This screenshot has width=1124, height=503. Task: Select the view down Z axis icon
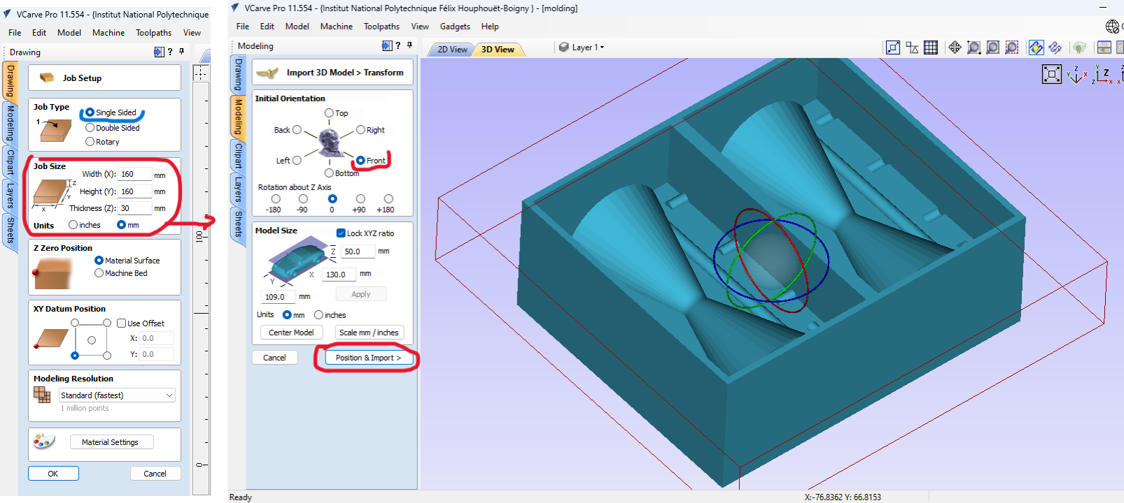[x=1103, y=75]
